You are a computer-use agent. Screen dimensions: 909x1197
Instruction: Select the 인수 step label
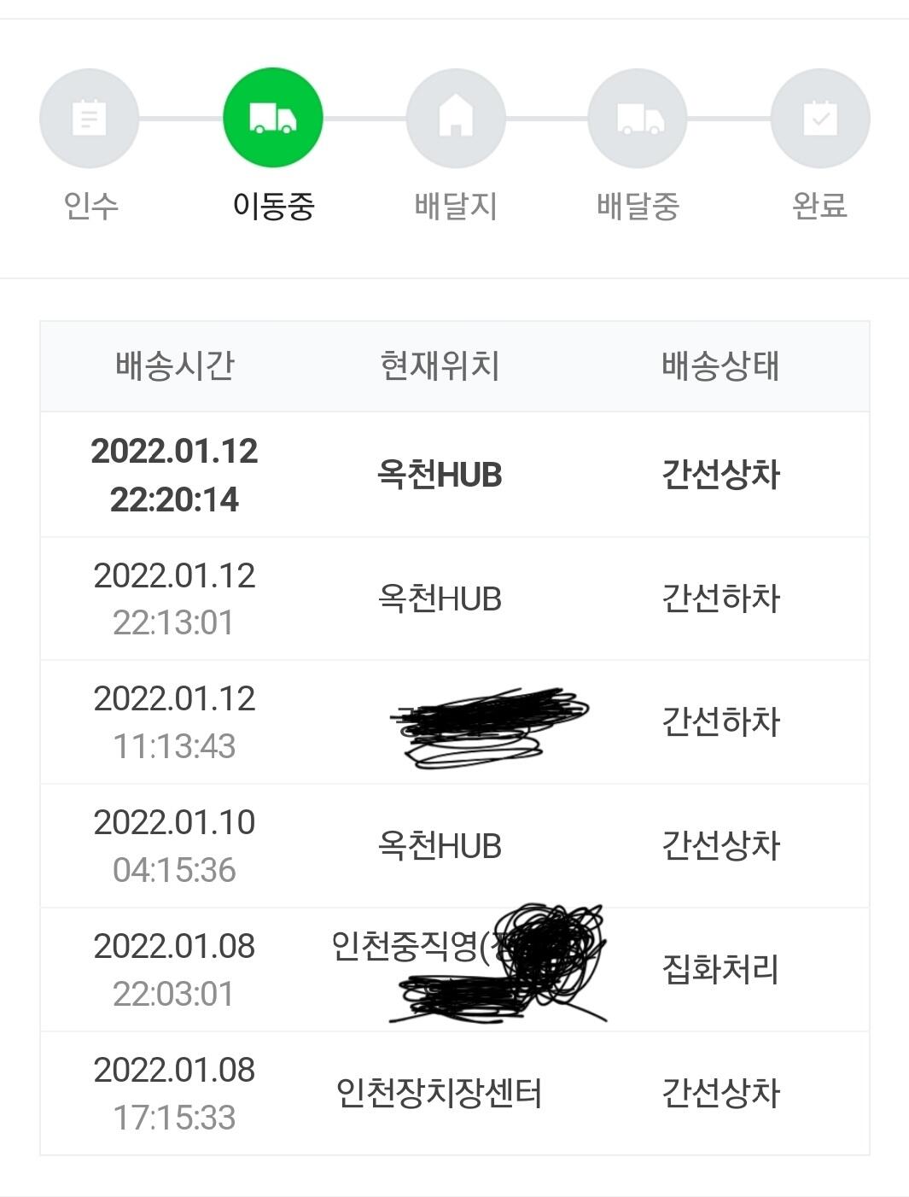coord(90,206)
